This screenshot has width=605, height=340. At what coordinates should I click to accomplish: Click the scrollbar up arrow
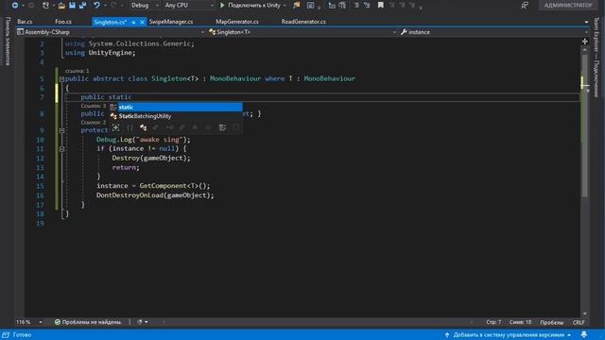pos(585,50)
